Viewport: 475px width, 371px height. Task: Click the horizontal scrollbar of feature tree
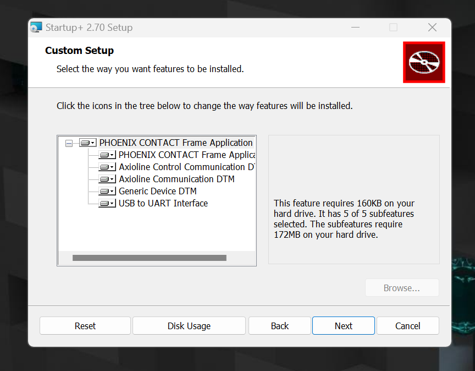click(150, 258)
